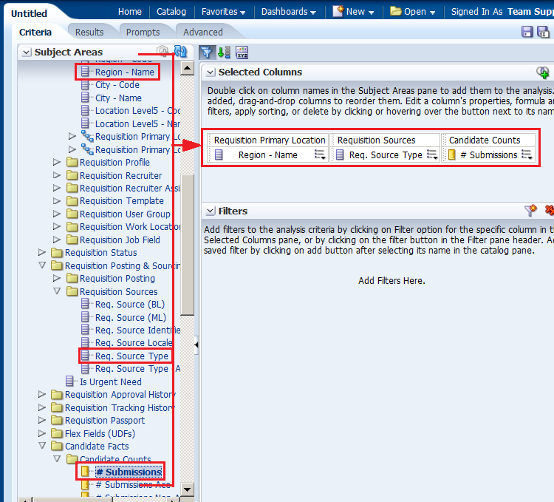Viewport: 554px width, 502px height.
Task: Click the Home link
Action: [x=130, y=12]
